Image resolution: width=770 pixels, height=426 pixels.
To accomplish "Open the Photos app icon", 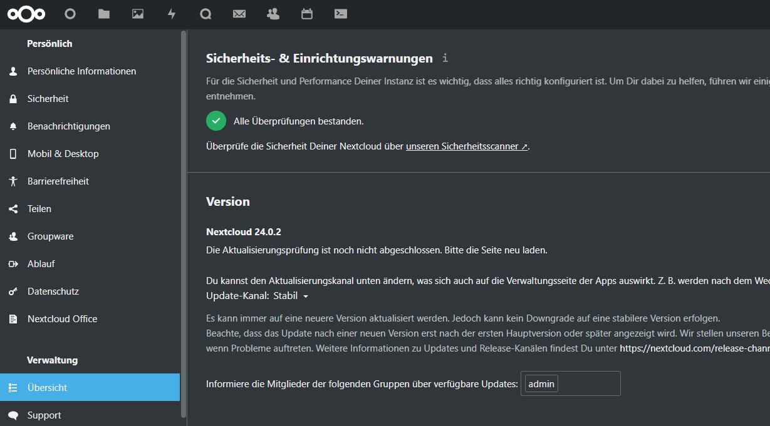I will pos(138,14).
